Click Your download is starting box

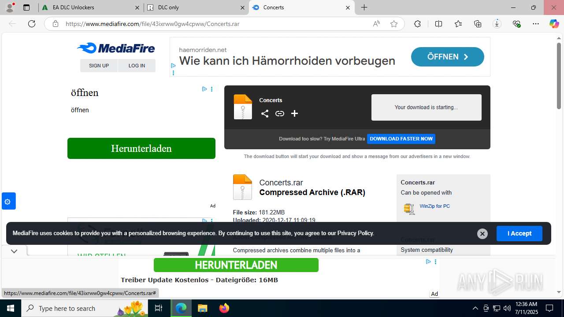[426, 107]
